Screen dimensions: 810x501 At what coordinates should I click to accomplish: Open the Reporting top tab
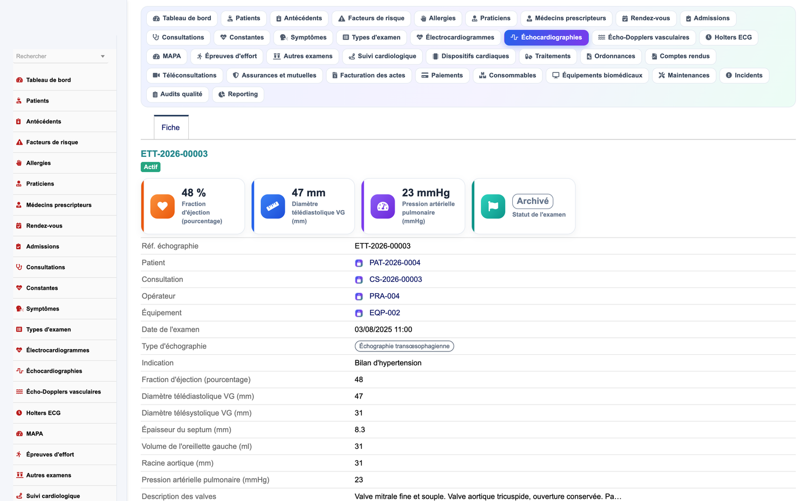[x=238, y=94]
